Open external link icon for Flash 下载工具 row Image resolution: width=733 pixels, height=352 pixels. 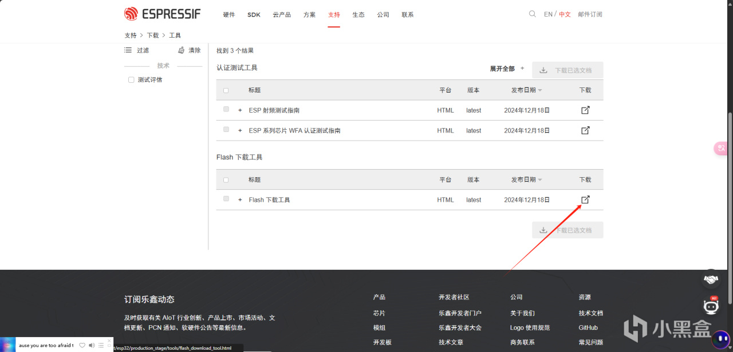click(x=585, y=199)
